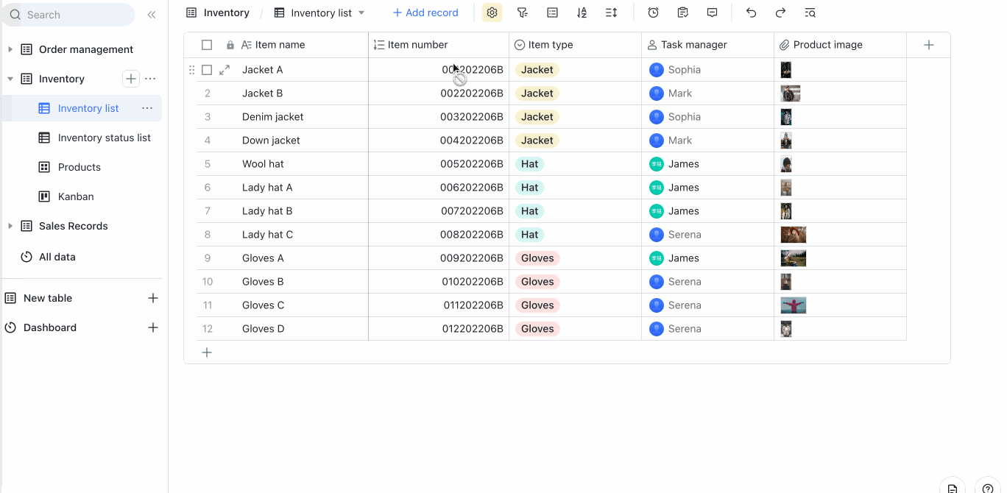Click the undo arrow icon
The height and width of the screenshot is (493, 1007).
click(x=752, y=13)
